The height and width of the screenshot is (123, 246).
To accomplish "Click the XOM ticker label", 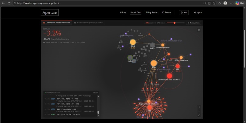I will pos(145,71).
